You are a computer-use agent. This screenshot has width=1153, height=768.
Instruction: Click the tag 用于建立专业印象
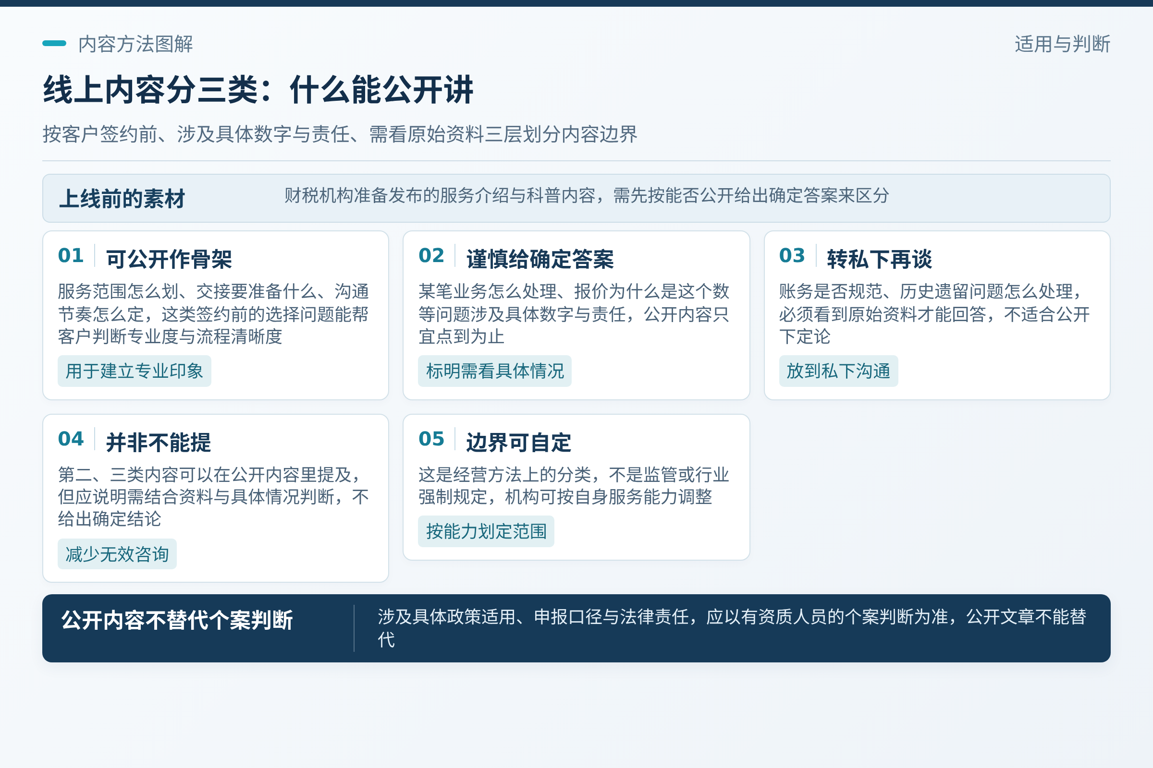135,371
